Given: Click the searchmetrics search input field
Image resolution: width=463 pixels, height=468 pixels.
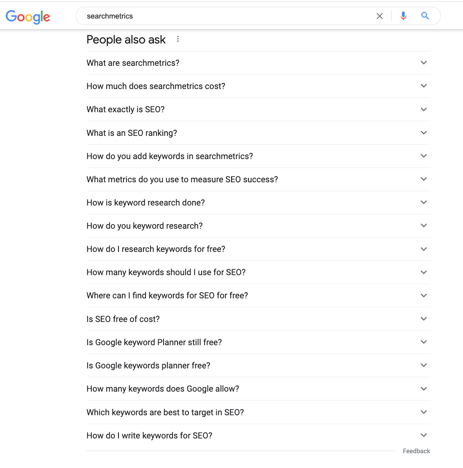Looking at the screenshot, I should tap(228, 16).
